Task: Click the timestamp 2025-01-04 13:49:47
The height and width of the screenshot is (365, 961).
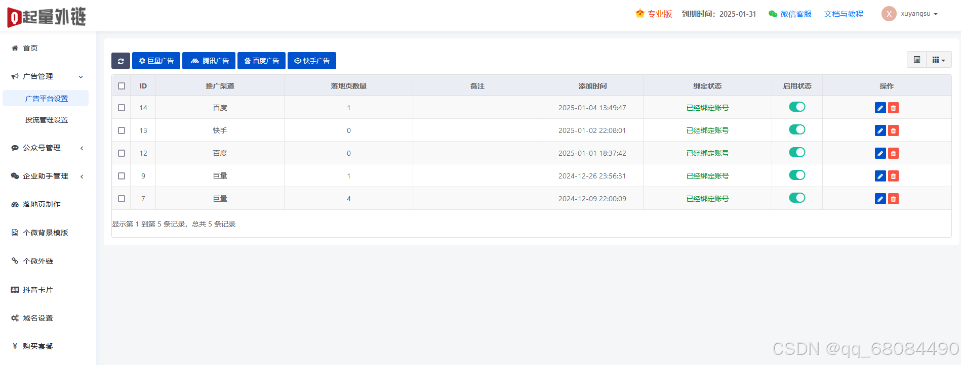Action: tap(592, 108)
